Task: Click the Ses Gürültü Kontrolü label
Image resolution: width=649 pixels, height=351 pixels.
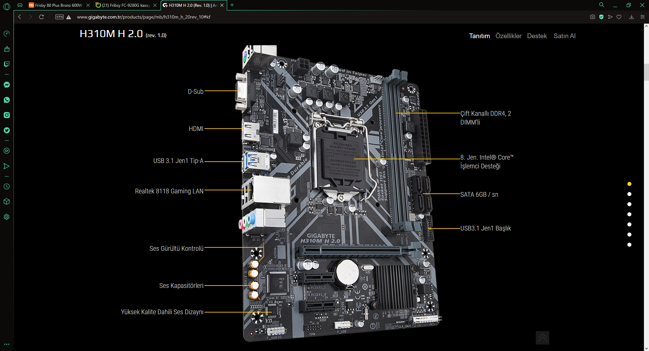Action: [176, 248]
